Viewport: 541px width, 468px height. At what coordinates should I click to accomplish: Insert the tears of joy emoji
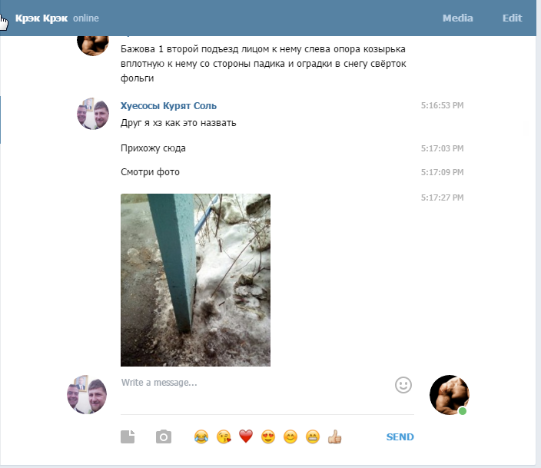(201, 437)
